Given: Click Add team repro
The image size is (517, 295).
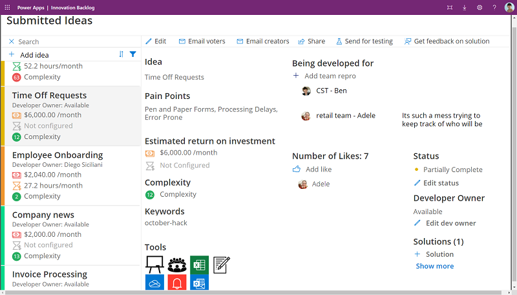Looking at the screenshot, I should pos(324,76).
